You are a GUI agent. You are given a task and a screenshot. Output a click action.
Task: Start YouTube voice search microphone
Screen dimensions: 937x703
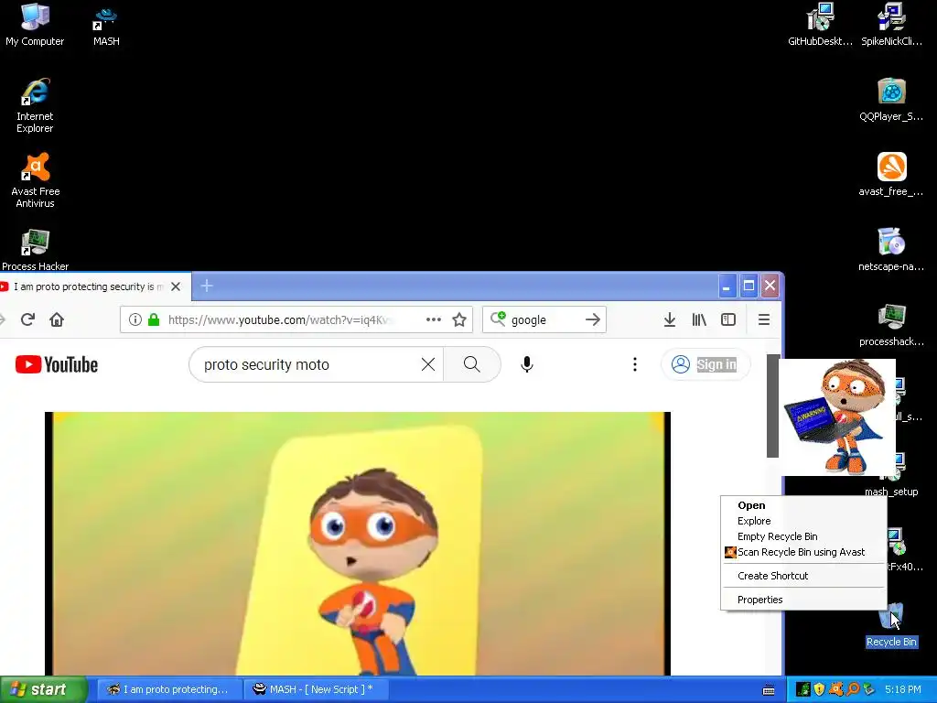(526, 364)
